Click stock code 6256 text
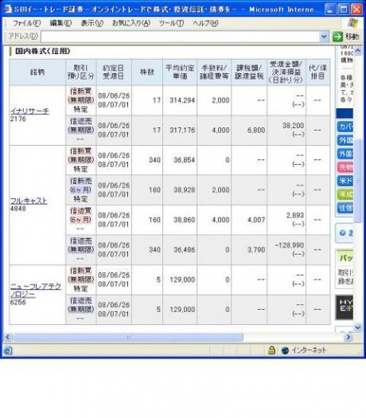Screen dimensions: 366x418 [18, 302]
